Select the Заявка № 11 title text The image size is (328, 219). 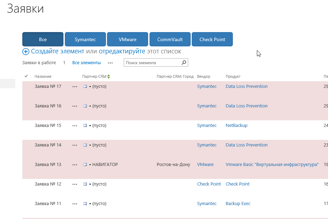[48, 204]
